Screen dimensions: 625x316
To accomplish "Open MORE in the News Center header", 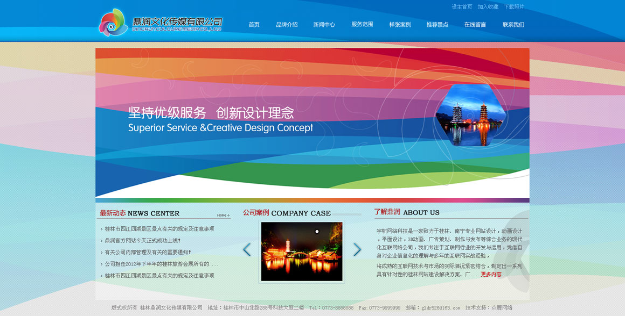I will [x=223, y=215].
